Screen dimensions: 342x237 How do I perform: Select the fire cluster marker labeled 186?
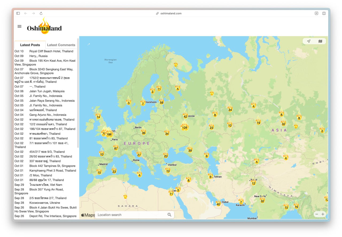tap(109, 134)
